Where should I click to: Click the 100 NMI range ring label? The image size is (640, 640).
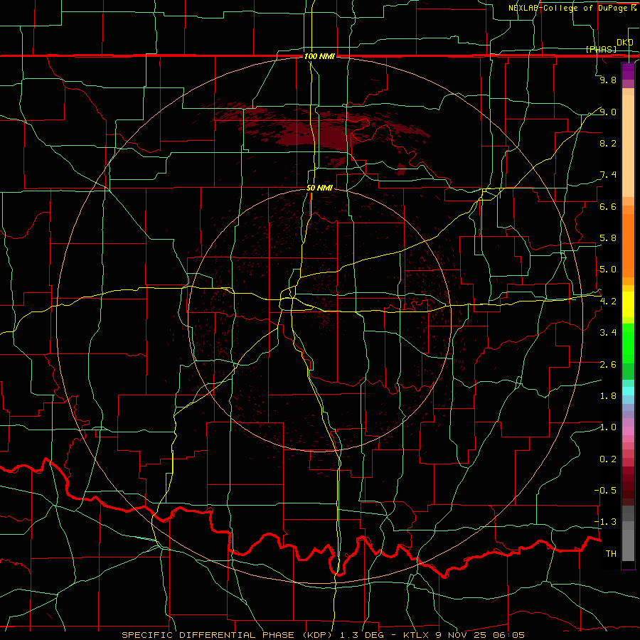pyautogui.click(x=319, y=56)
